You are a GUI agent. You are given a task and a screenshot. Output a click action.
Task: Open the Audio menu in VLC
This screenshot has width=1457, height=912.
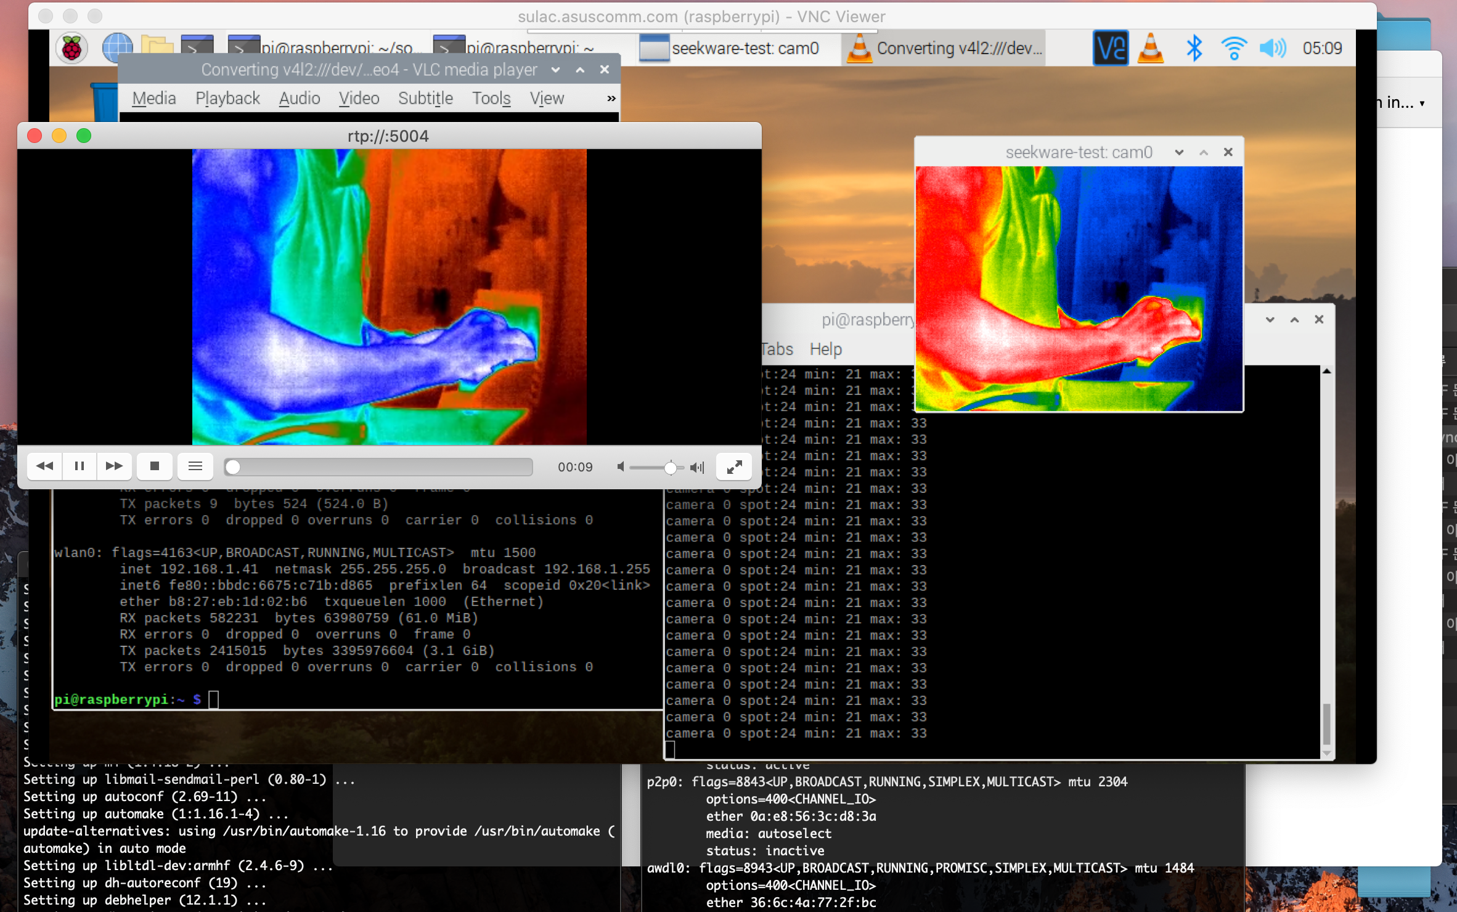tap(300, 99)
